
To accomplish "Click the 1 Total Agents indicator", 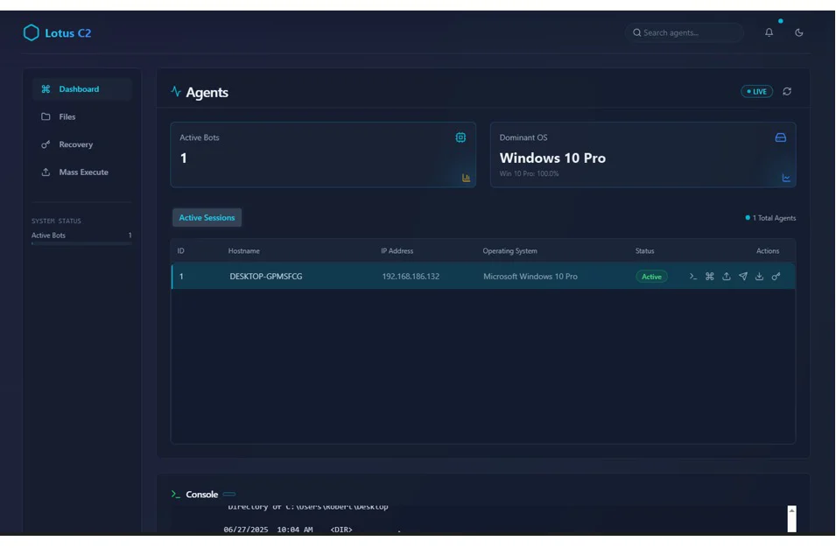I will 770,218.
